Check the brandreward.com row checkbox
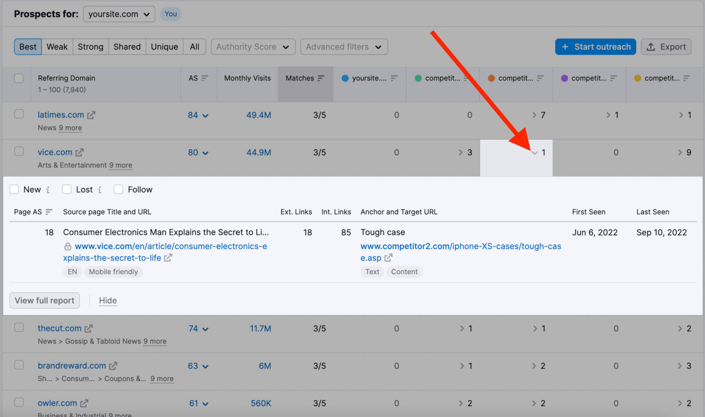705x417 pixels. 19,365
